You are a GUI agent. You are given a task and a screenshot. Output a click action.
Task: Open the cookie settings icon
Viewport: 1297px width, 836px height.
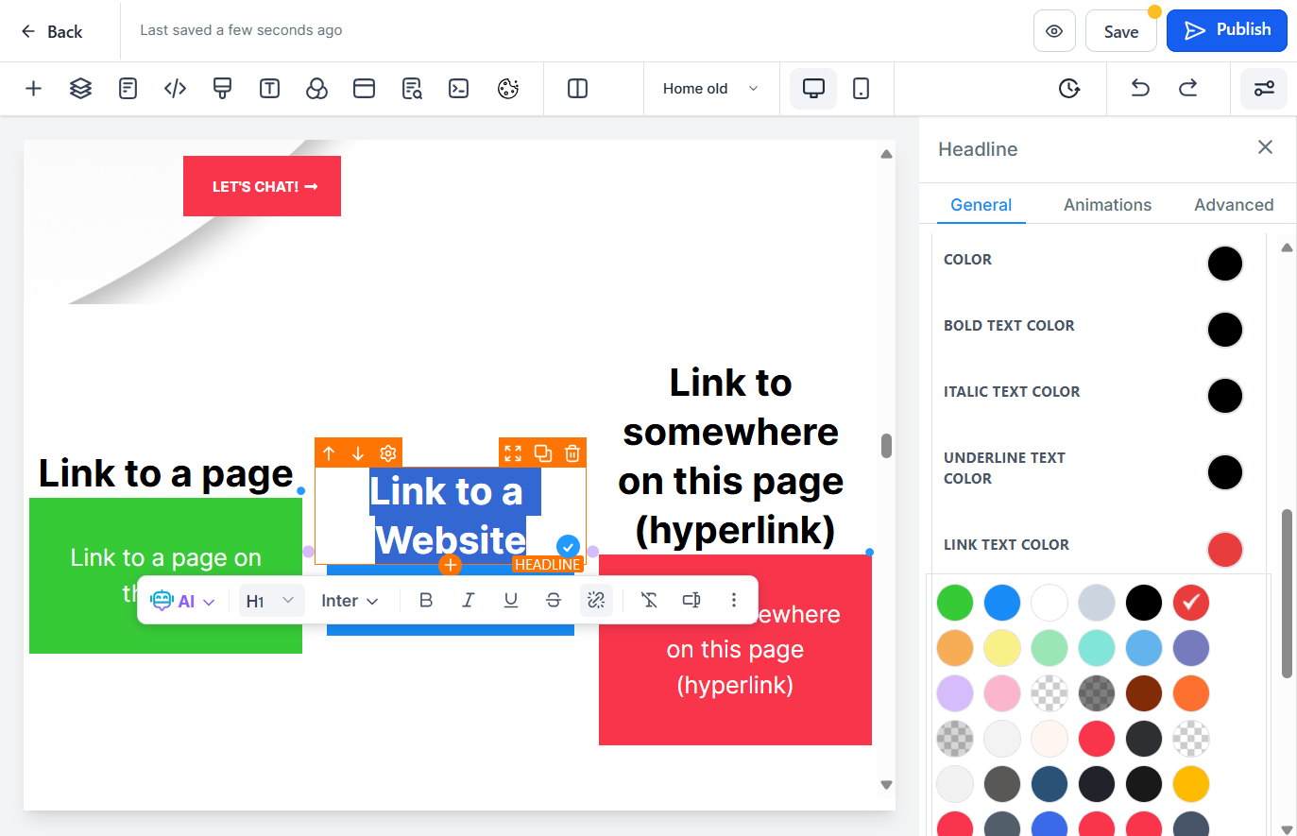(x=508, y=89)
